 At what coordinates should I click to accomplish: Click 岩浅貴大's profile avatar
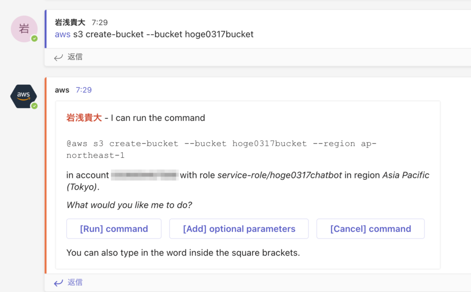click(x=23, y=29)
